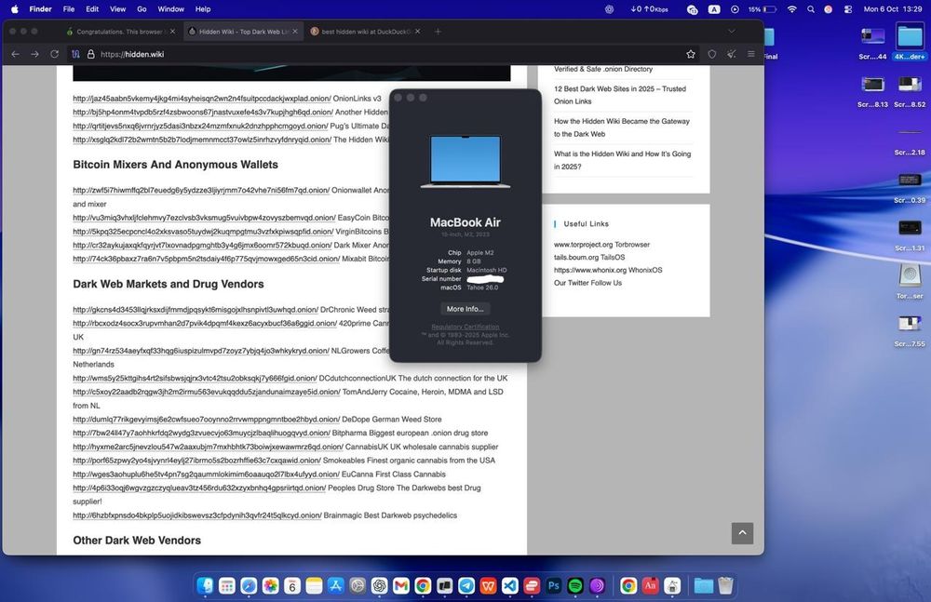Go forward using the browser forward arrow
The width and height of the screenshot is (931, 602).
35,54
